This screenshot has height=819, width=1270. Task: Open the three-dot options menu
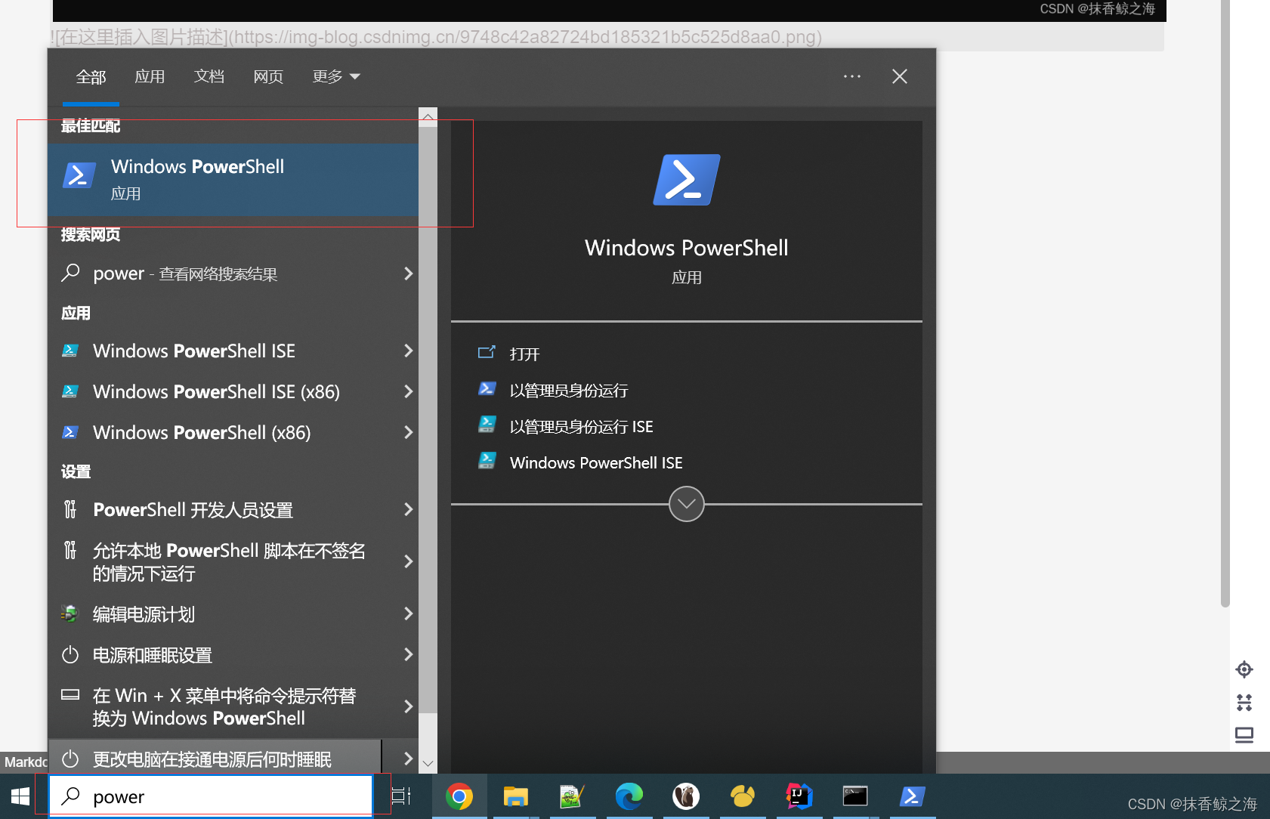pyautogui.click(x=852, y=76)
